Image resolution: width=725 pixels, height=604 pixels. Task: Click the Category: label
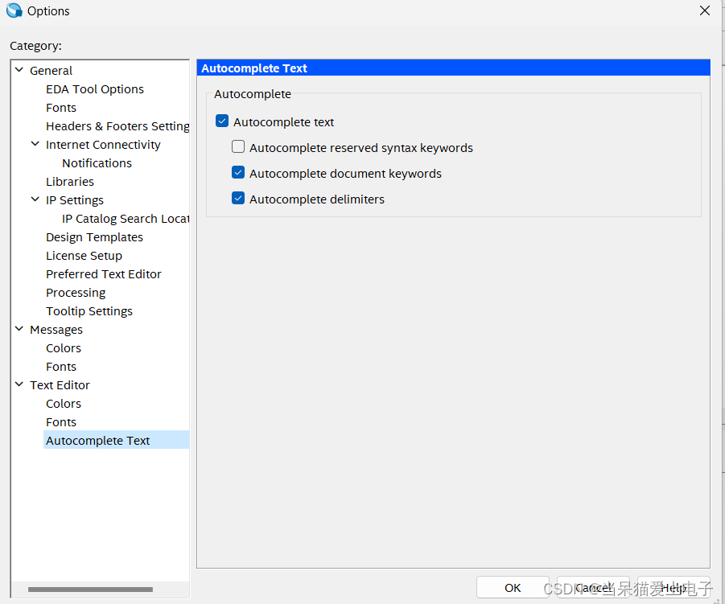[35, 46]
